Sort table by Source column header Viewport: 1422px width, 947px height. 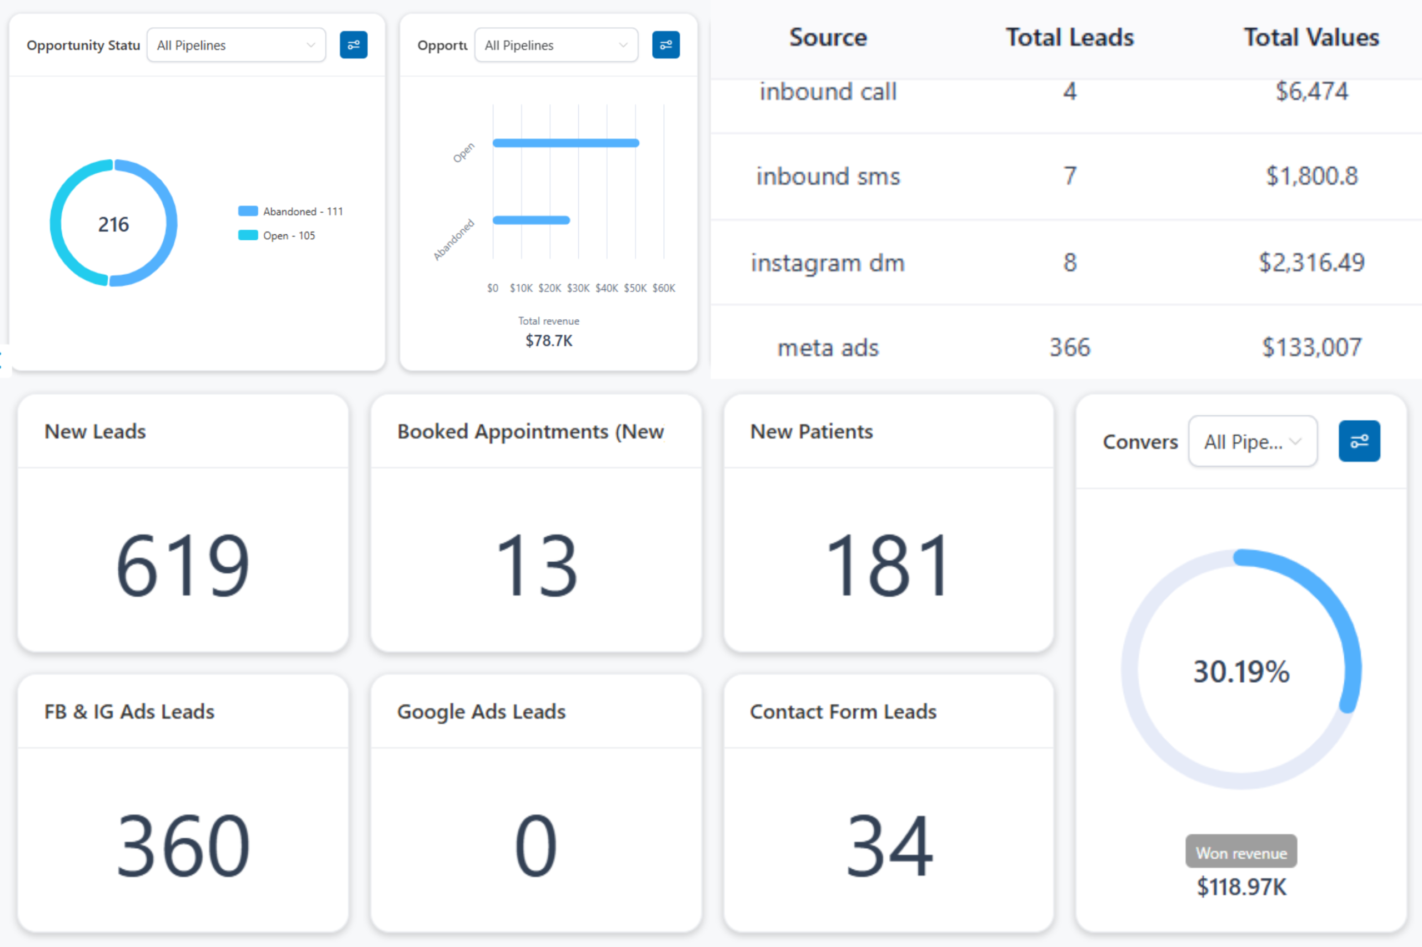pyautogui.click(x=828, y=37)
